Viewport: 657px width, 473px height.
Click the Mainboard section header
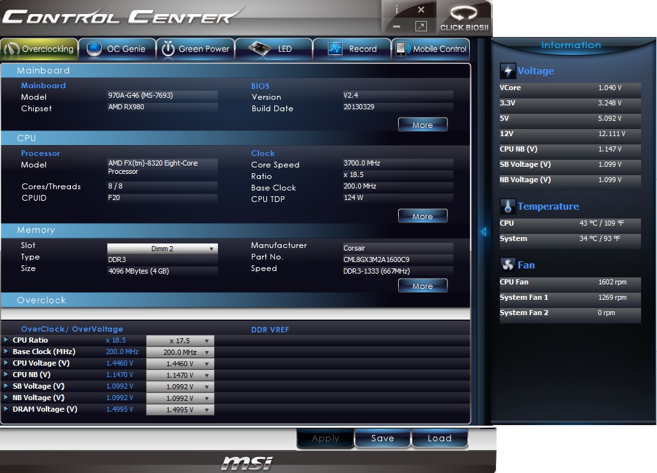pos(235,70)
